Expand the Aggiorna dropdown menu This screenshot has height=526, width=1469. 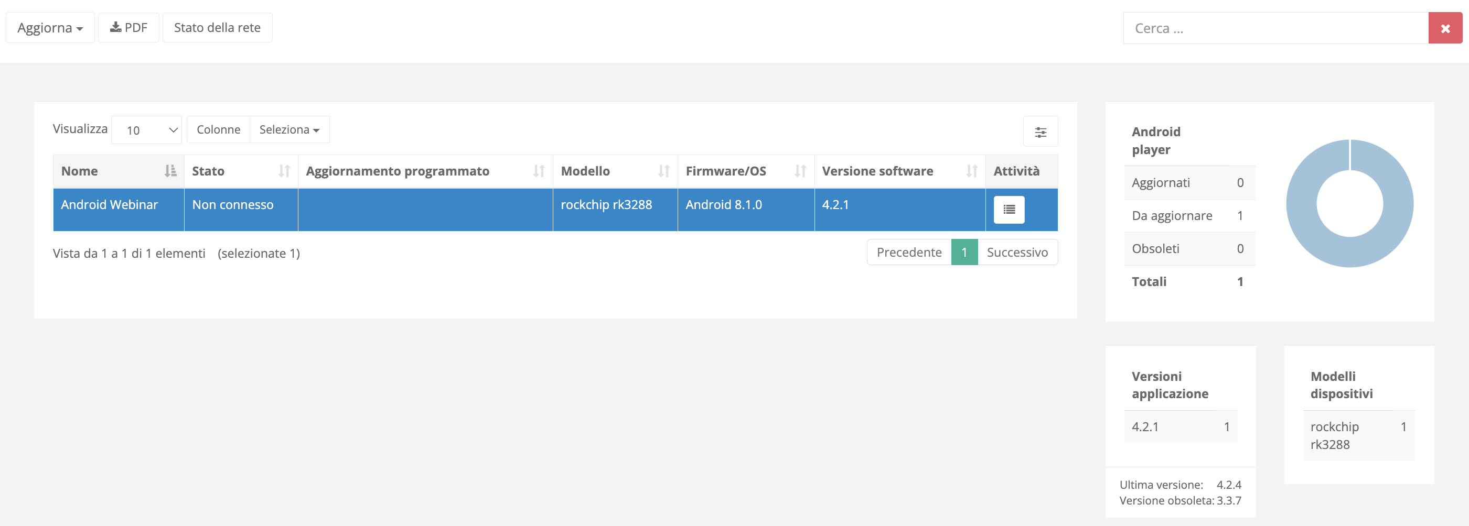pos(50,27)
